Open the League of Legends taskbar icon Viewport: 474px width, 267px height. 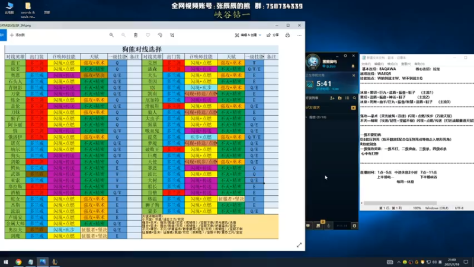(55, 262)
